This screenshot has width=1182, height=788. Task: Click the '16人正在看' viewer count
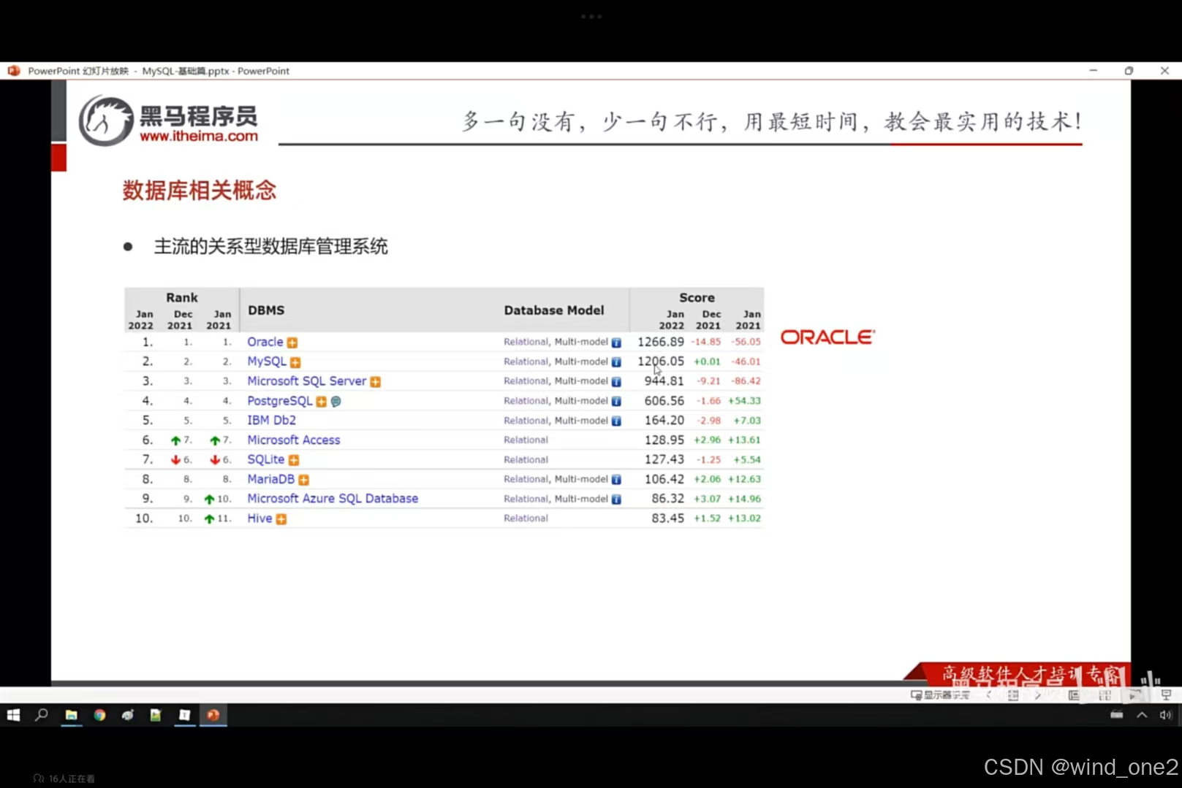64,779
